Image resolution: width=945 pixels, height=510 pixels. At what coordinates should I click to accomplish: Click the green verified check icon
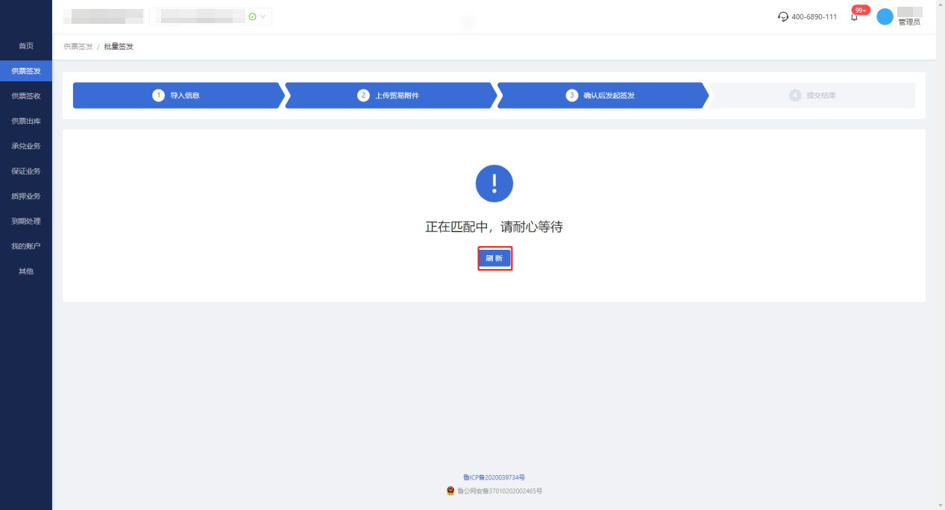click(x=252, y=16)
